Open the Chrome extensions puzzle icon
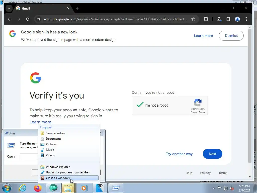 pos(206,19)
